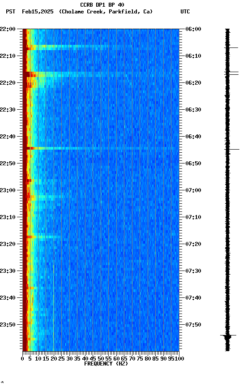Click the 23:10 PST time label
This screenshot has width=247, height=387.
(x=8, y=217)
